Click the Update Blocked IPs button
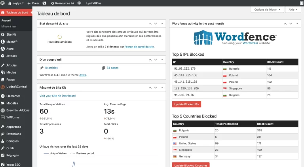The height and width of the screenshot is (167, 304). (186, 104)
